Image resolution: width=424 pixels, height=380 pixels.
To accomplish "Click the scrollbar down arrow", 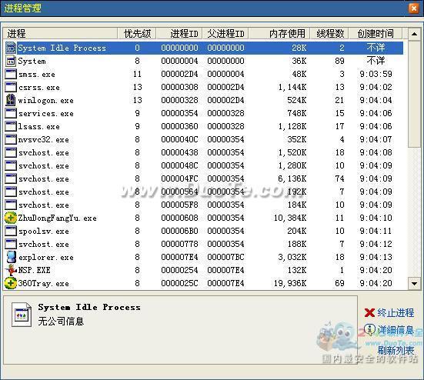I will click(414, 284).
